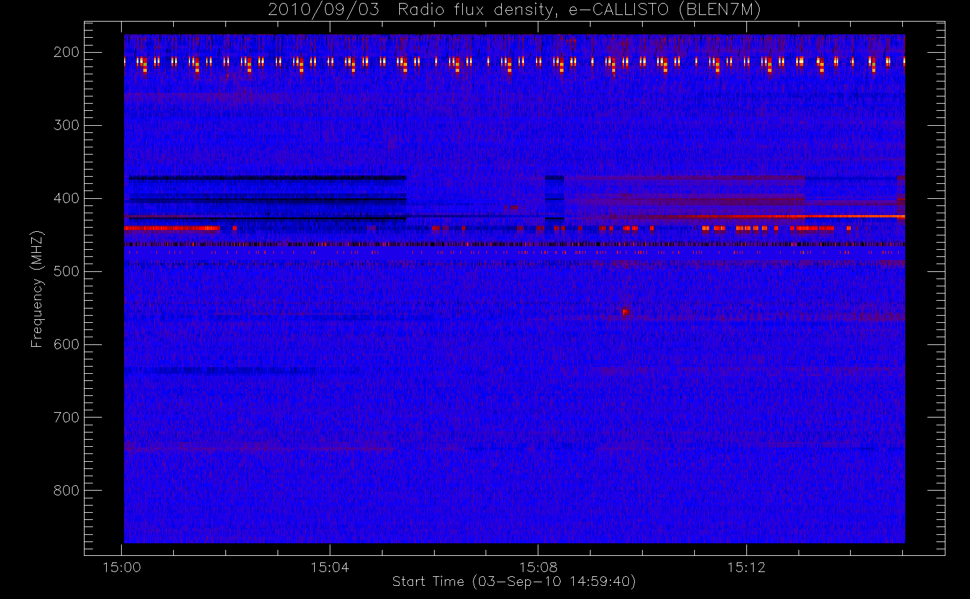Viewport: 970px width, 599px height.
Task: Select the 500 frequency tick label
Action: click(x=66, y=271)
